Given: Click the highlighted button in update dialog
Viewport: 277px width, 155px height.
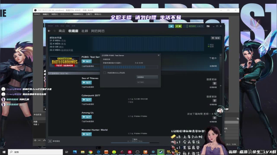Looking at the screenshot, I should pos(147,77).
